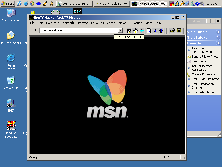
Task: Click the reload page toolbar icon
Action: click(149, 31)
